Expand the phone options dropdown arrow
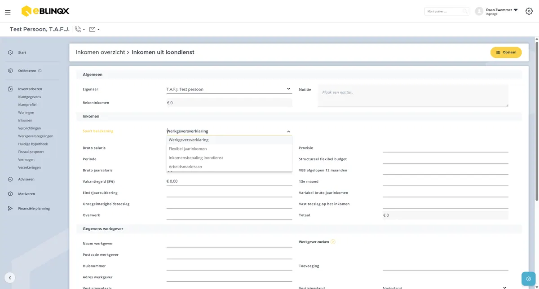This screenshot has width=539, height=289. coord(84,30)
